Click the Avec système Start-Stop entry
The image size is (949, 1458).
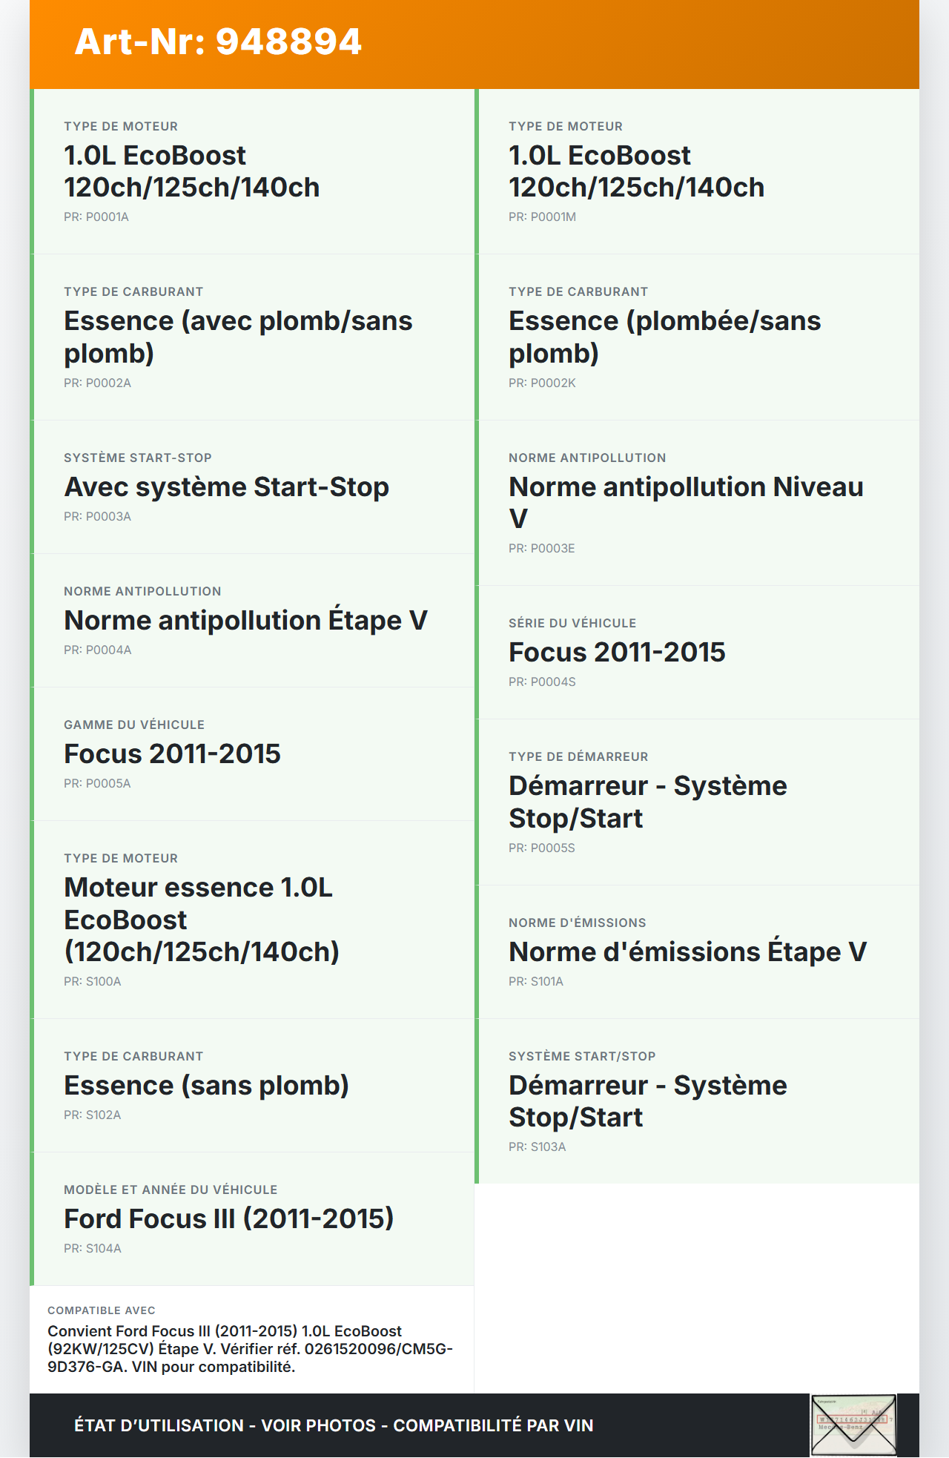(x=226, y=487)
